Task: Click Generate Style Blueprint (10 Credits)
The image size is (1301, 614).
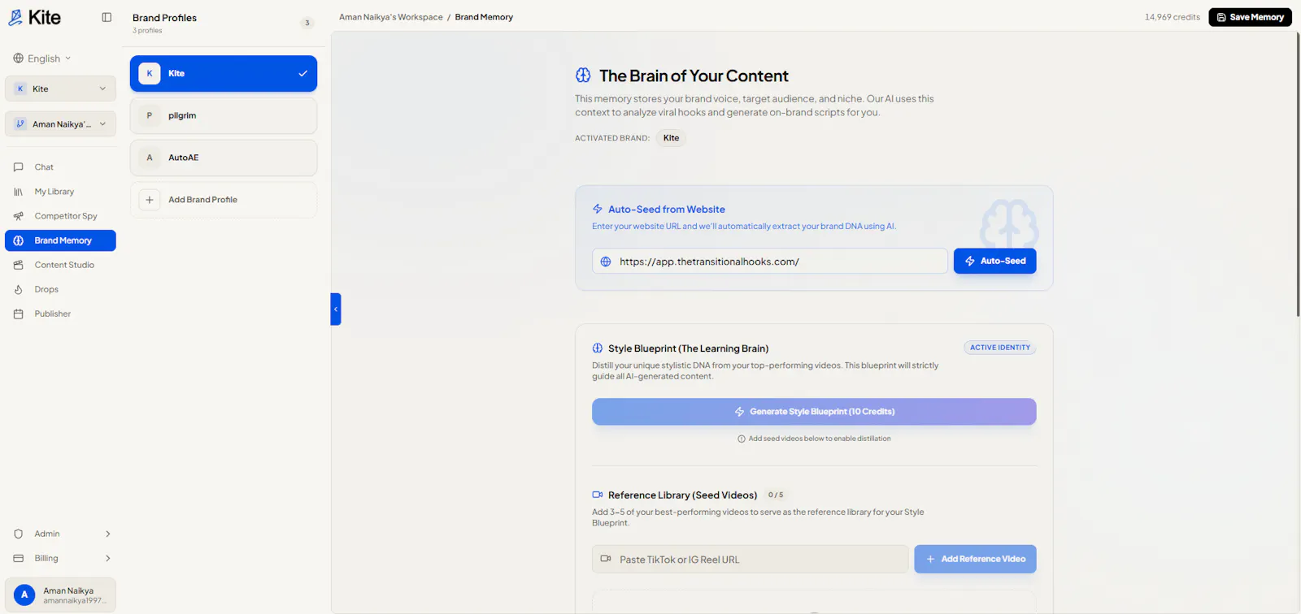Action: pos(814,412)
